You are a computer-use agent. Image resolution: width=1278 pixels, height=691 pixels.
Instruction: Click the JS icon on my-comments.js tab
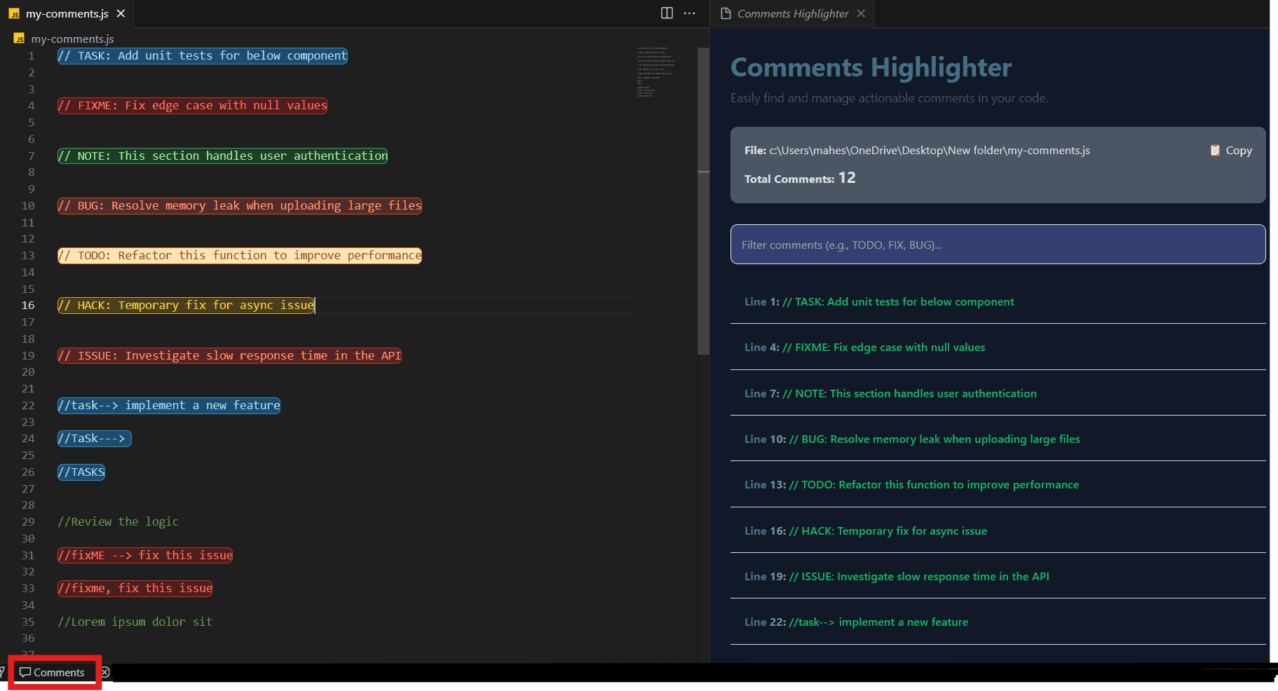point(13,13)
